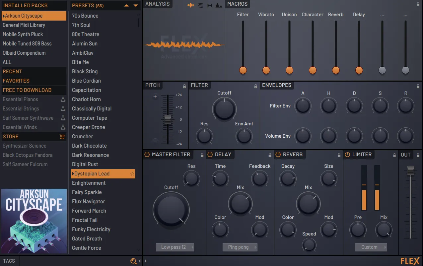This screenshot has width=423, height=266.
Task: Download the Essential Winds pack
Action: point(63,127)
